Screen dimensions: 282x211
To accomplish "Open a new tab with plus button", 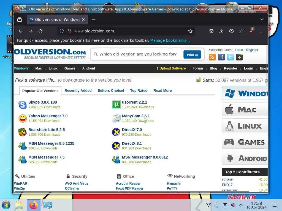I will (94, 20).
